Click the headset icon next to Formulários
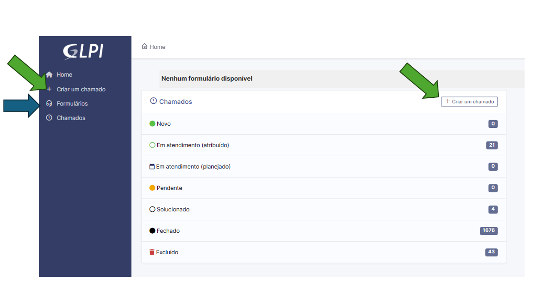The height and width of the screenshot is (292, 555). pyautogui.click(x=49, y=103)
